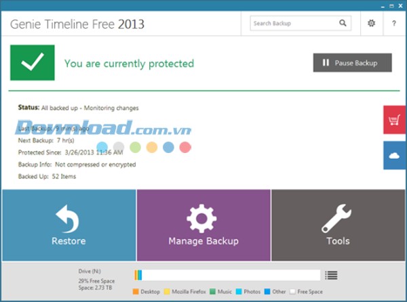
Task: Select the yellow Mozilla Firefox legend swatch
Action: [166, 292]
